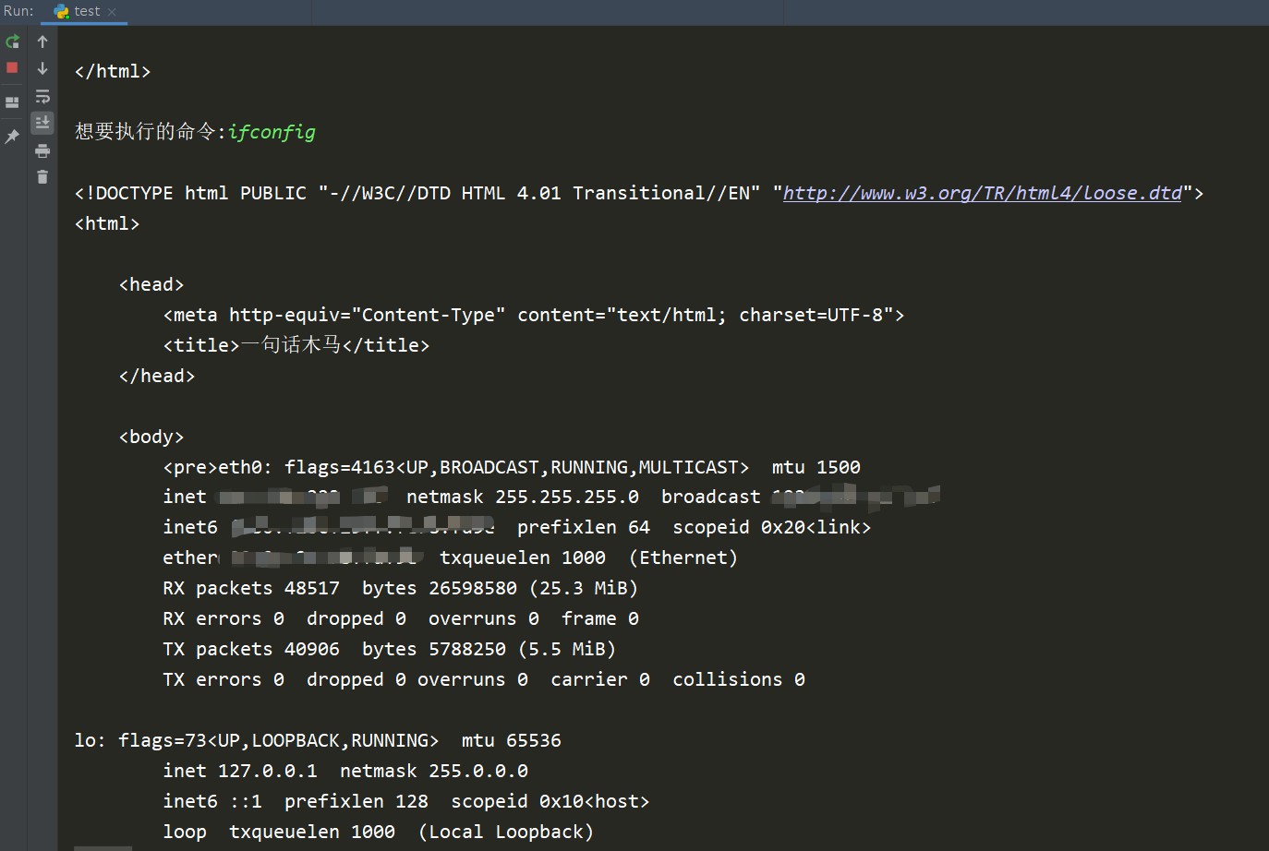Image resolution: width=1269 pixels, height=851 pixels.
Task: Click the mtu 65536 value
Action: [x=512, y=740]
